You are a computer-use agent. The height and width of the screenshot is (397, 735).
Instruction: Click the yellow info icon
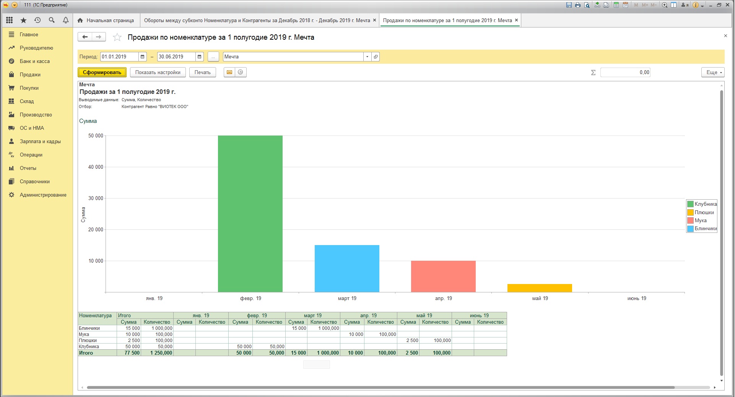tap(696, 5)
